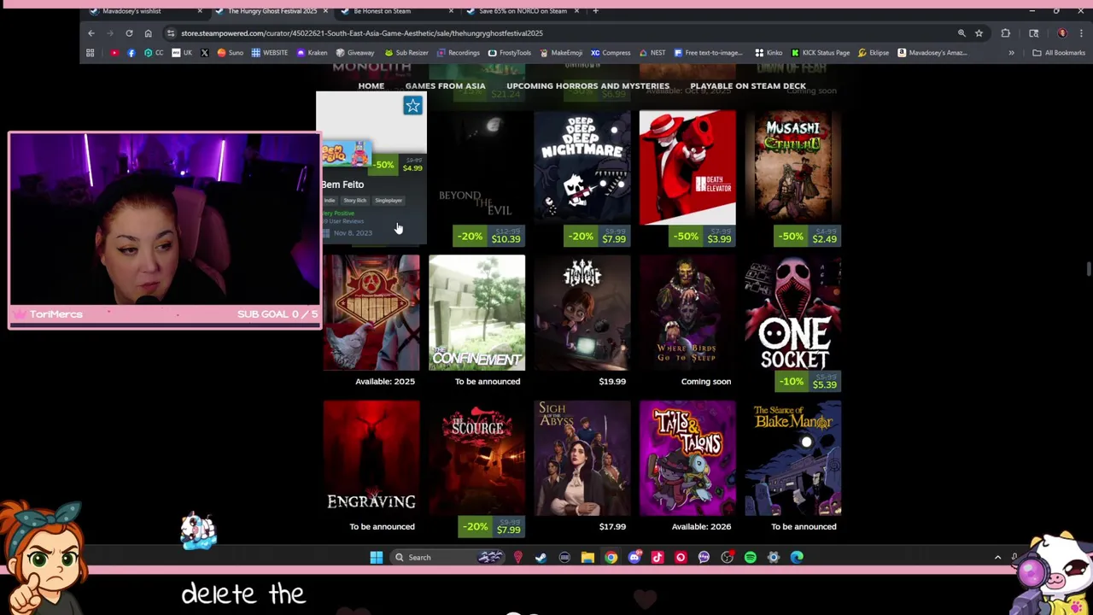This screenshot has width=1093, height=615.
Task: Go to HOME section of sale page
Action: coord(371,86)
